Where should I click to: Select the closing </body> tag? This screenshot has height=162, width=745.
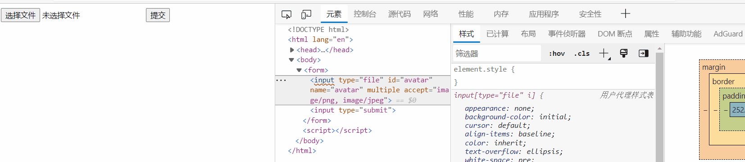coord(309,141)
